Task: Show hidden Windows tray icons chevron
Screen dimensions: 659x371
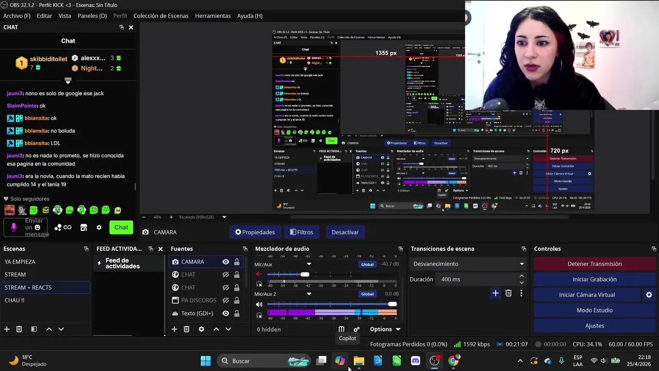Action: pos(520,361)
